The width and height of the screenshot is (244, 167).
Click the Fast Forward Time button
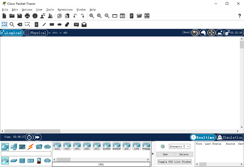tap(37, 137)
